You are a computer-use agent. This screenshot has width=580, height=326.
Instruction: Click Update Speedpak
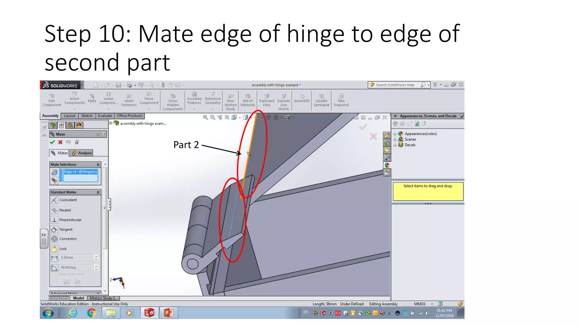coord(321,100)
